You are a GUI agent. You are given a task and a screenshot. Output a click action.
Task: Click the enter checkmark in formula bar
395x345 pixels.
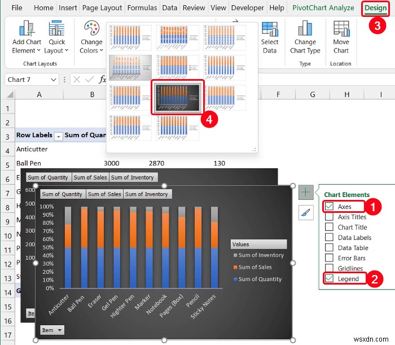coord(89,80)
